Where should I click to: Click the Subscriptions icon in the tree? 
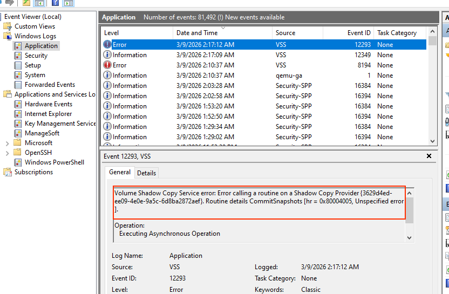8,172
